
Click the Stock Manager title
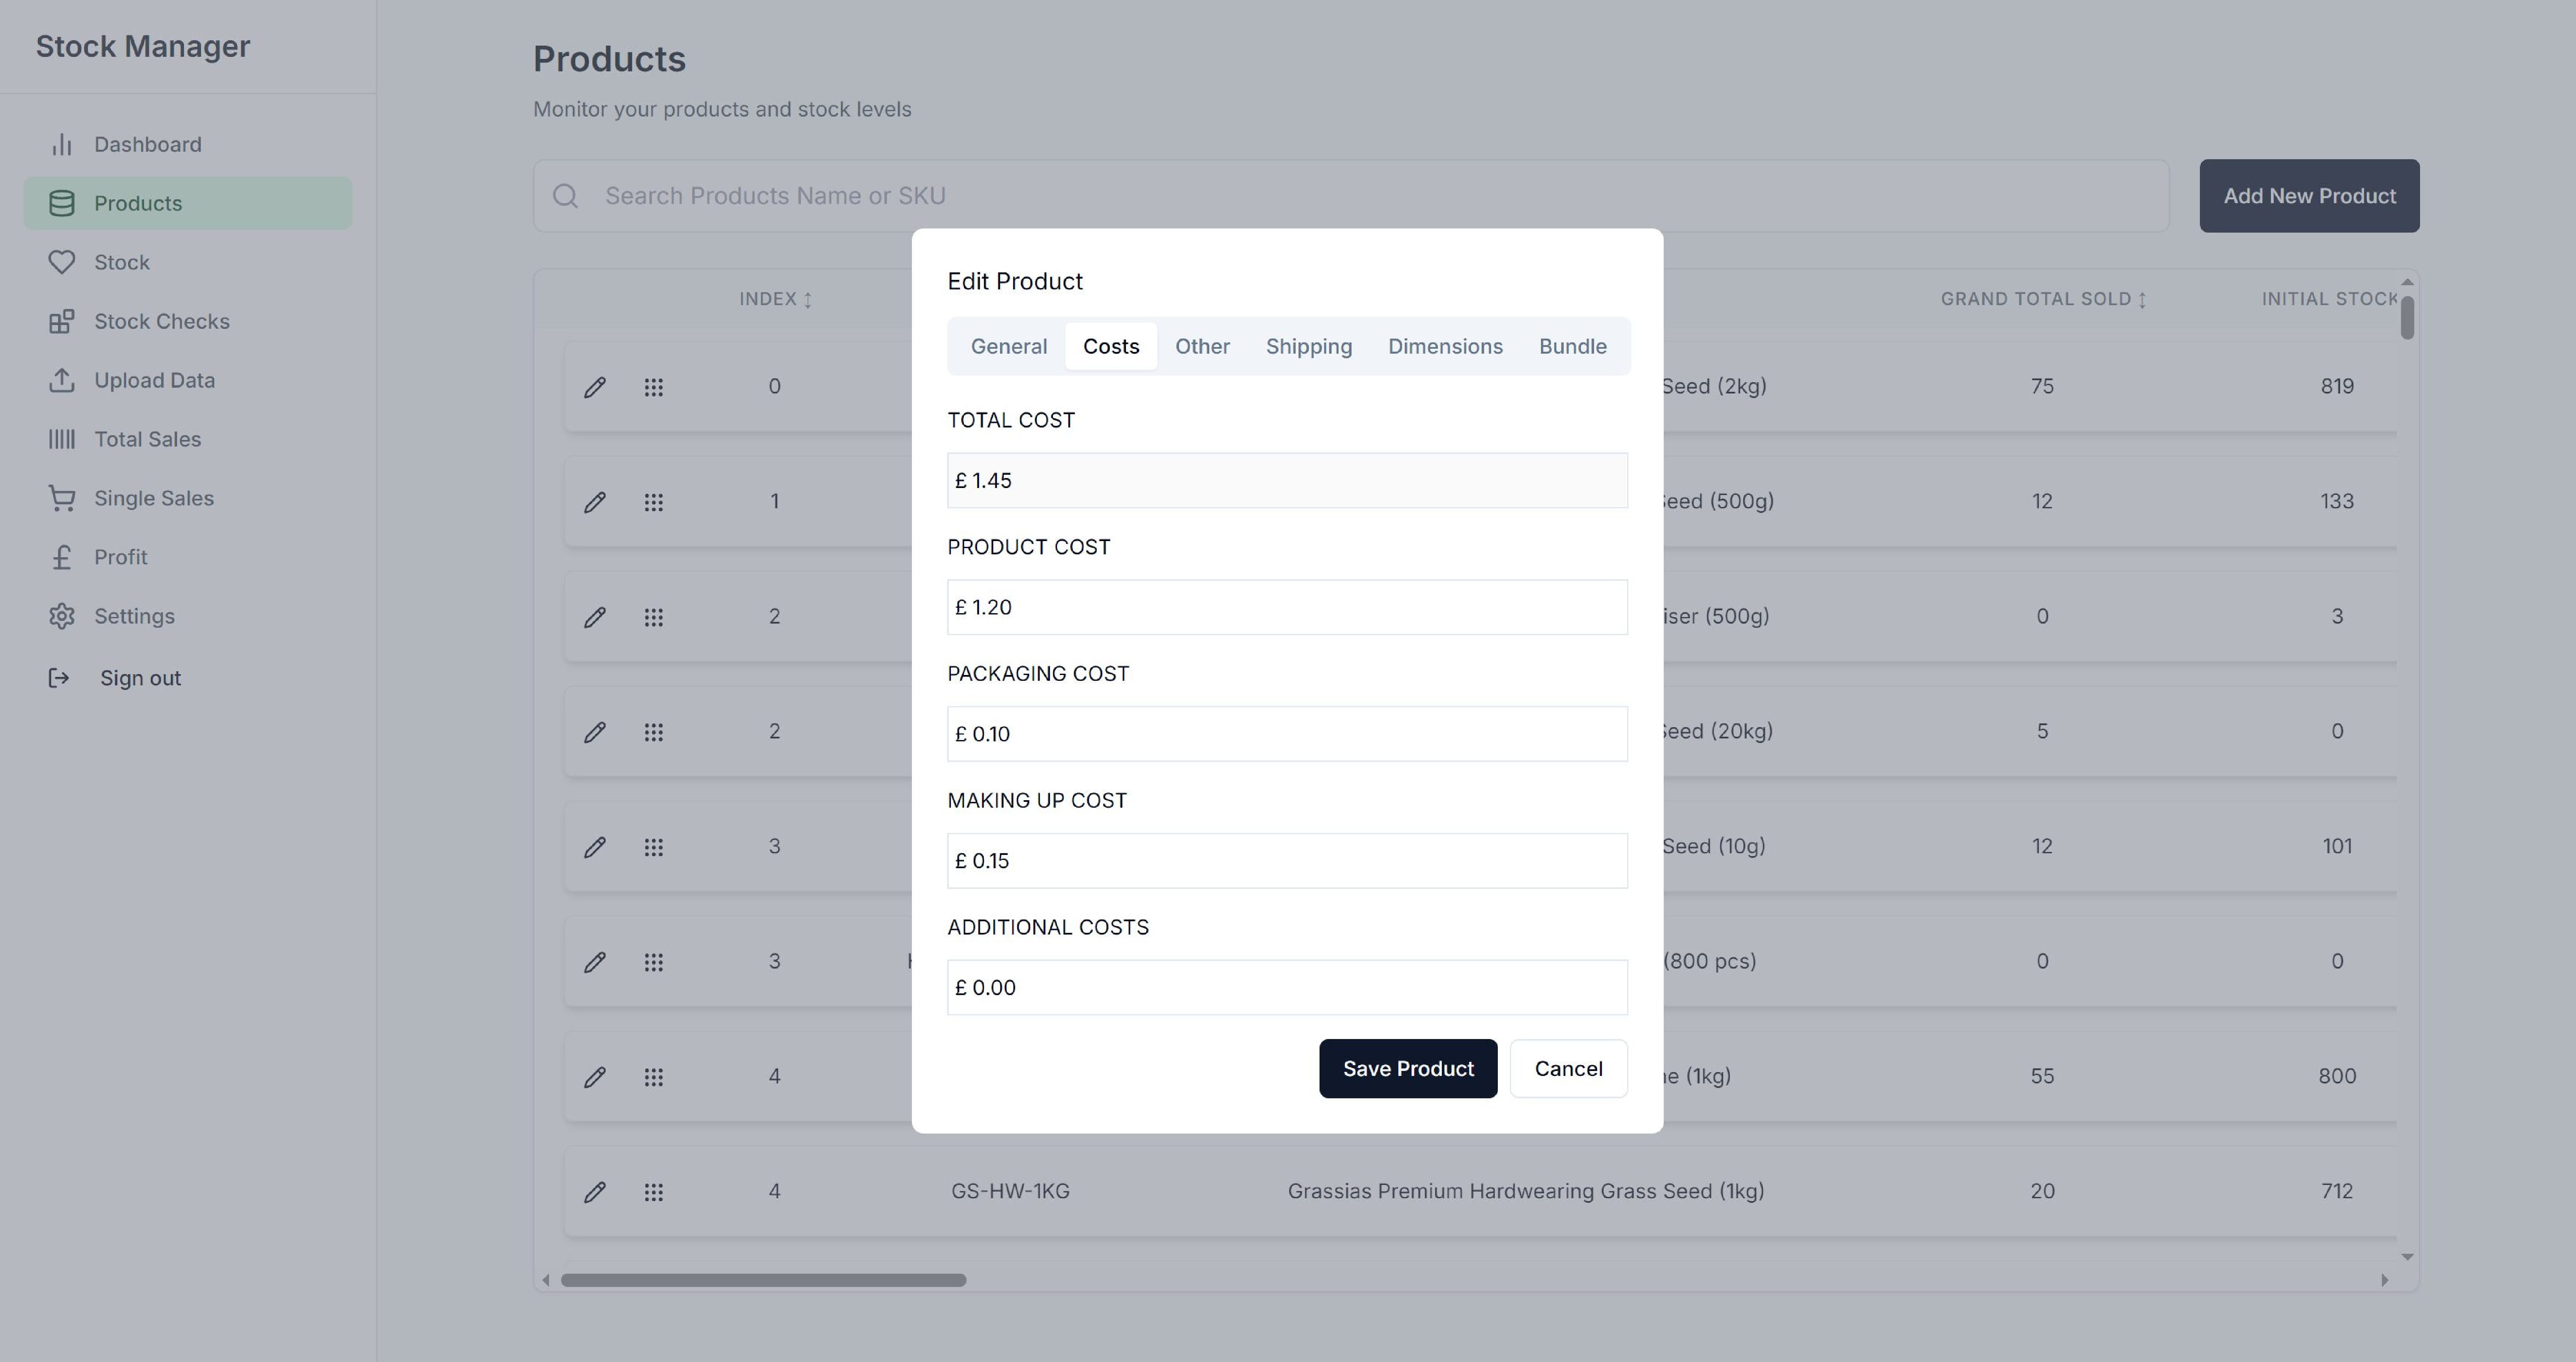143,46
